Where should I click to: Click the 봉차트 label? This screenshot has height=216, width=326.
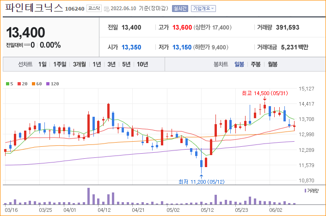pos(221,64)
